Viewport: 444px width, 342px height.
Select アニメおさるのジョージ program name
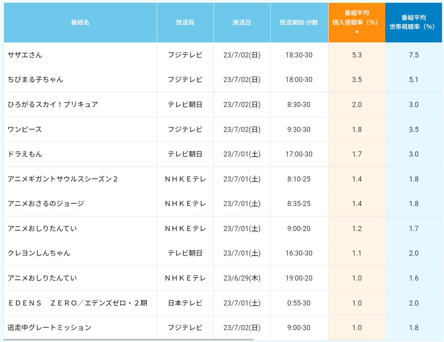point(46,203)
